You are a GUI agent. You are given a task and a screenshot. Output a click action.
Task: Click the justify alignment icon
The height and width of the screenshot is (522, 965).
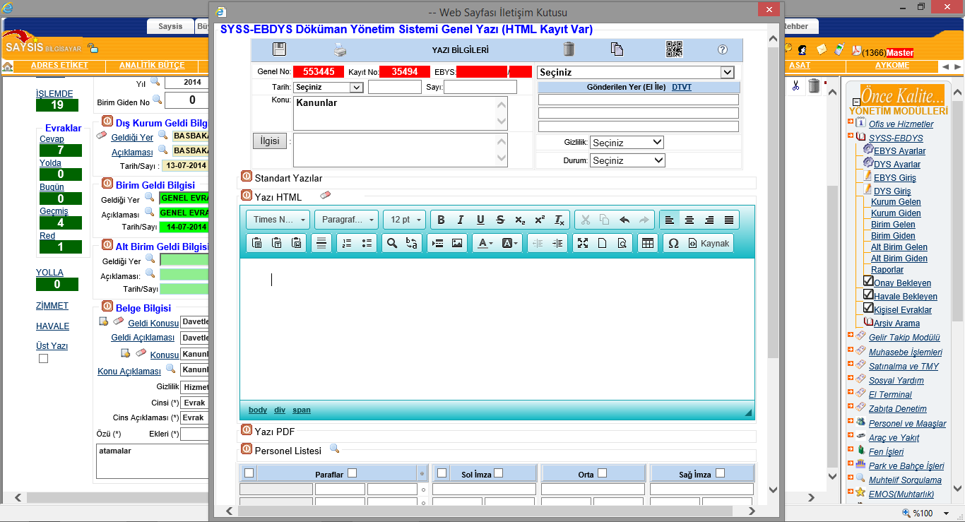(728, 220)
